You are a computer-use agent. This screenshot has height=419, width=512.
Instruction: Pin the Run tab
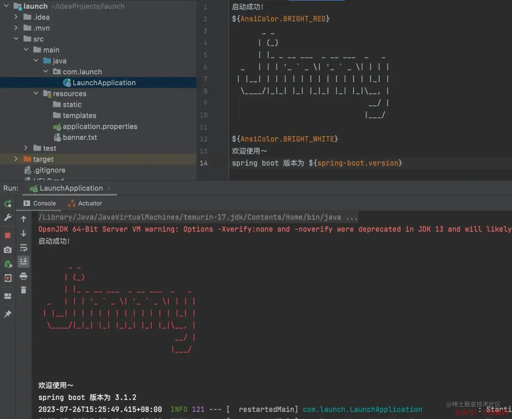coord(8,314)
